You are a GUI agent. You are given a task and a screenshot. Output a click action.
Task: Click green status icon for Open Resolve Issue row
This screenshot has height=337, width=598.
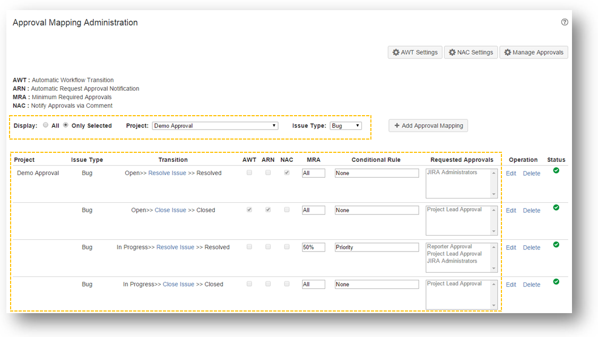(556, 170)
